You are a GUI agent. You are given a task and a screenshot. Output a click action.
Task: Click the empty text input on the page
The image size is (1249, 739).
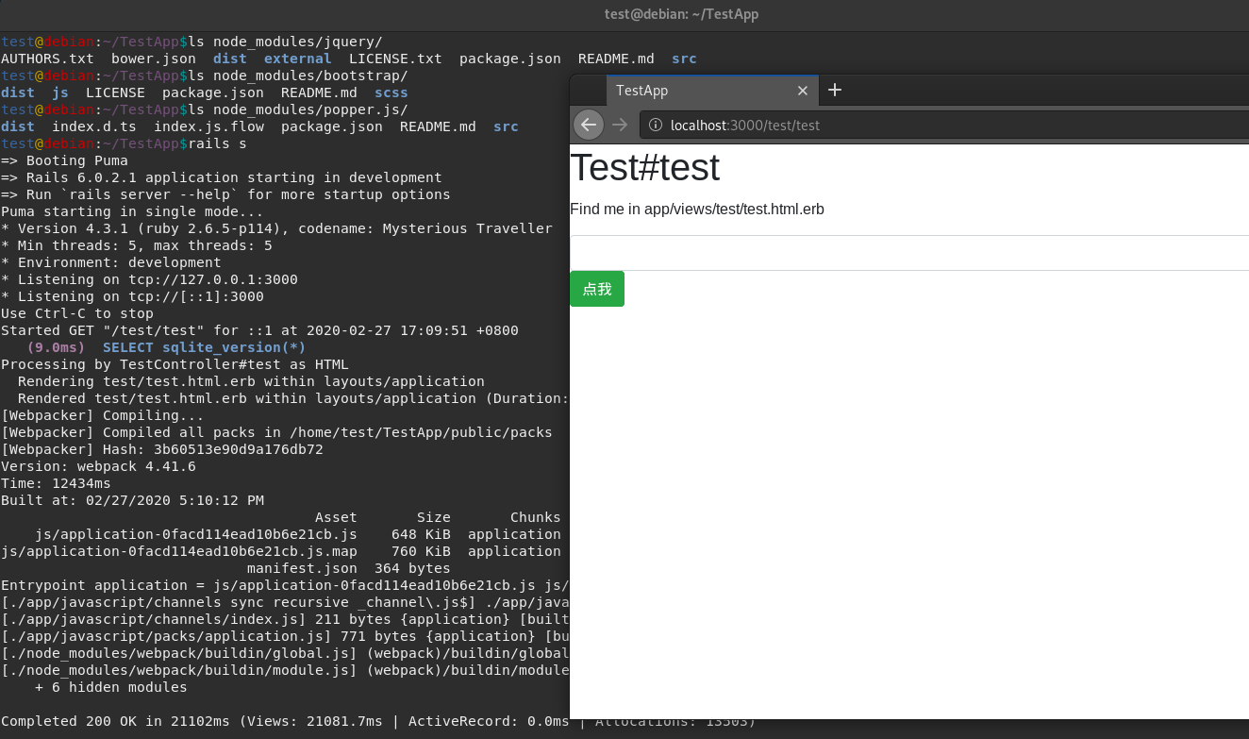pyautogui.click(x=906, y=253)
